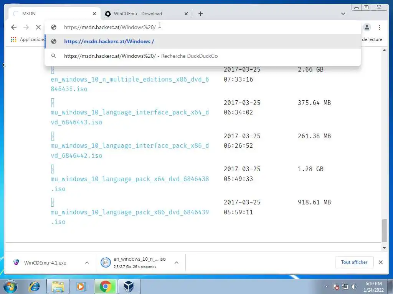This screenshot has height=294, width=393.
Task: Open the Action Center flag icon
Action: (336, 287)
